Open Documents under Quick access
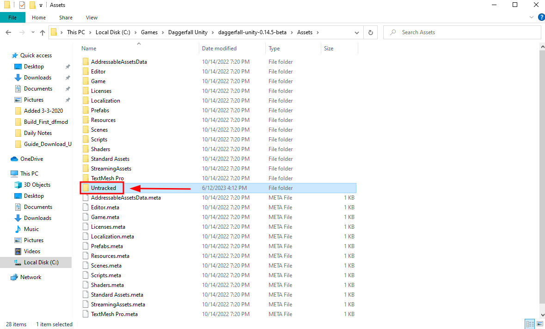This screenshot has height=329, width=545. pyautogui.click(x=38, y=89)
